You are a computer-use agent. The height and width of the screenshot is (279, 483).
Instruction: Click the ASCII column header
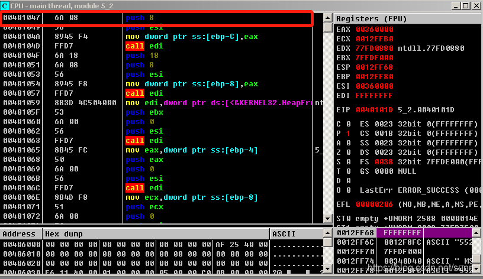297,234
